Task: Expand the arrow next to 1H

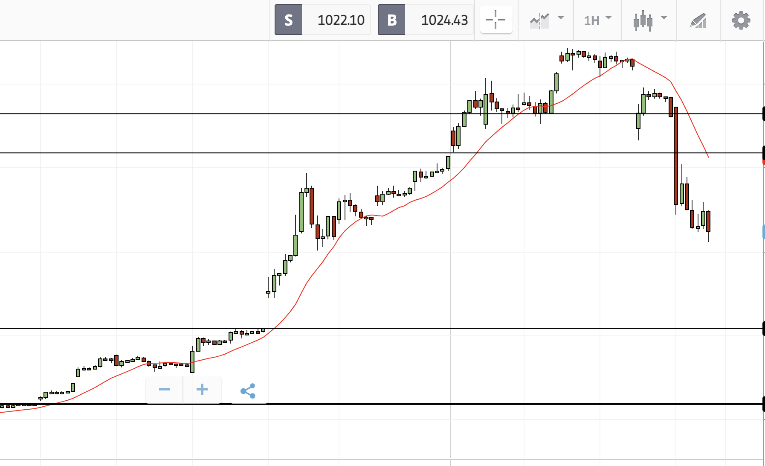Action: click(x=609, y=18)
